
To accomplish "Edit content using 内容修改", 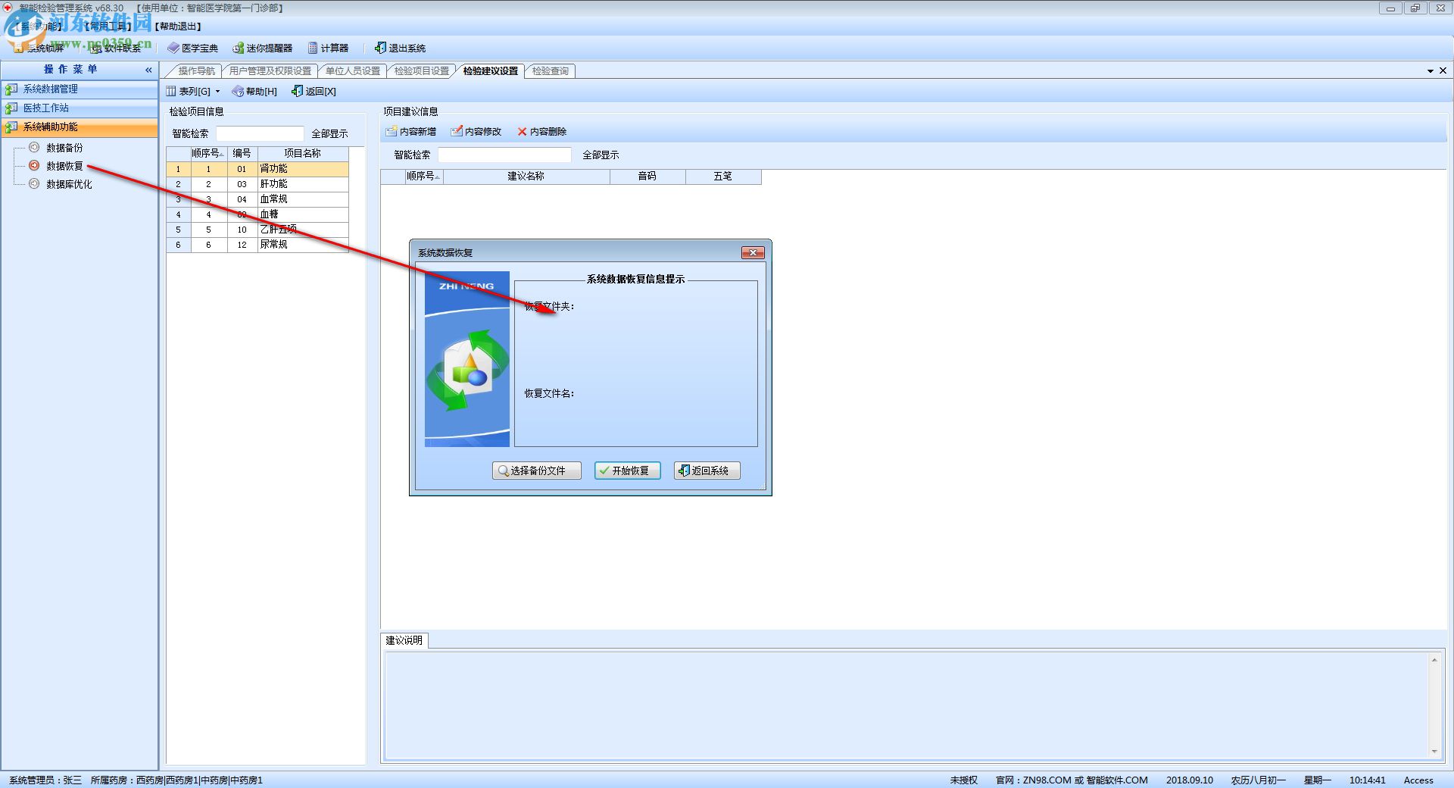I will point(476,131).
